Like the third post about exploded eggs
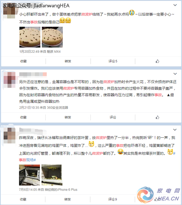This screenshot has width=182, height=205. [156, 199]
